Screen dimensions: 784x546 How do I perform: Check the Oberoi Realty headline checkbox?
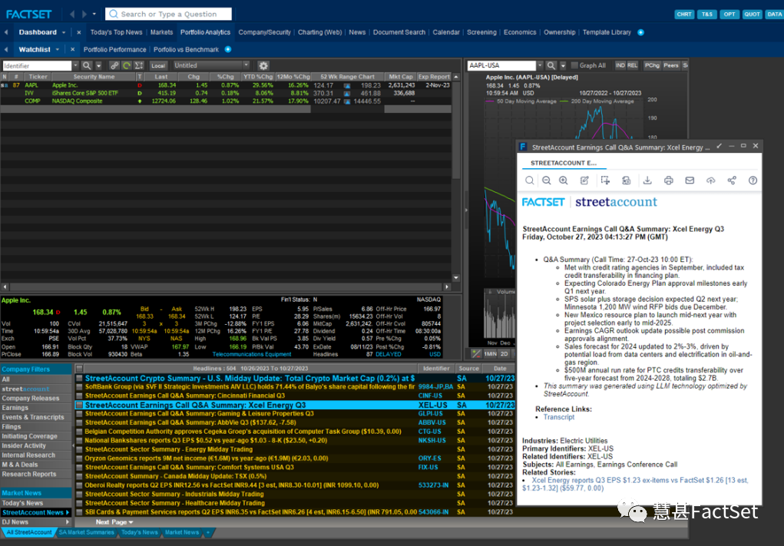(79, 485)
